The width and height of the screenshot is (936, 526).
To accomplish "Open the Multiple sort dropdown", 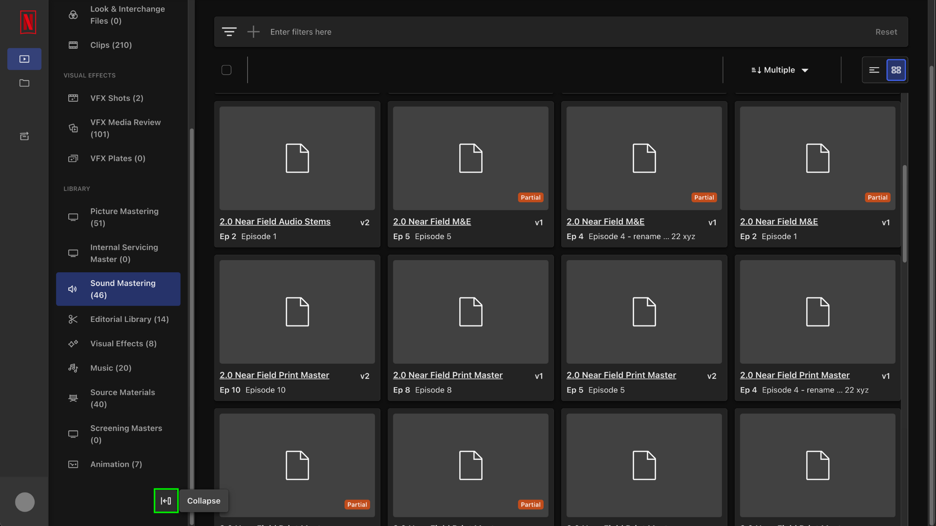I will coord(780,70).
